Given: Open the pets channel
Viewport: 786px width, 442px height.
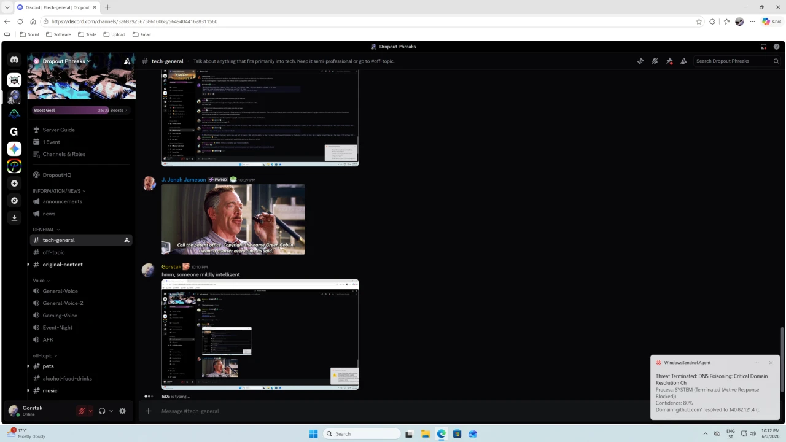Looking at the screenshot, I should click(81, 366).
